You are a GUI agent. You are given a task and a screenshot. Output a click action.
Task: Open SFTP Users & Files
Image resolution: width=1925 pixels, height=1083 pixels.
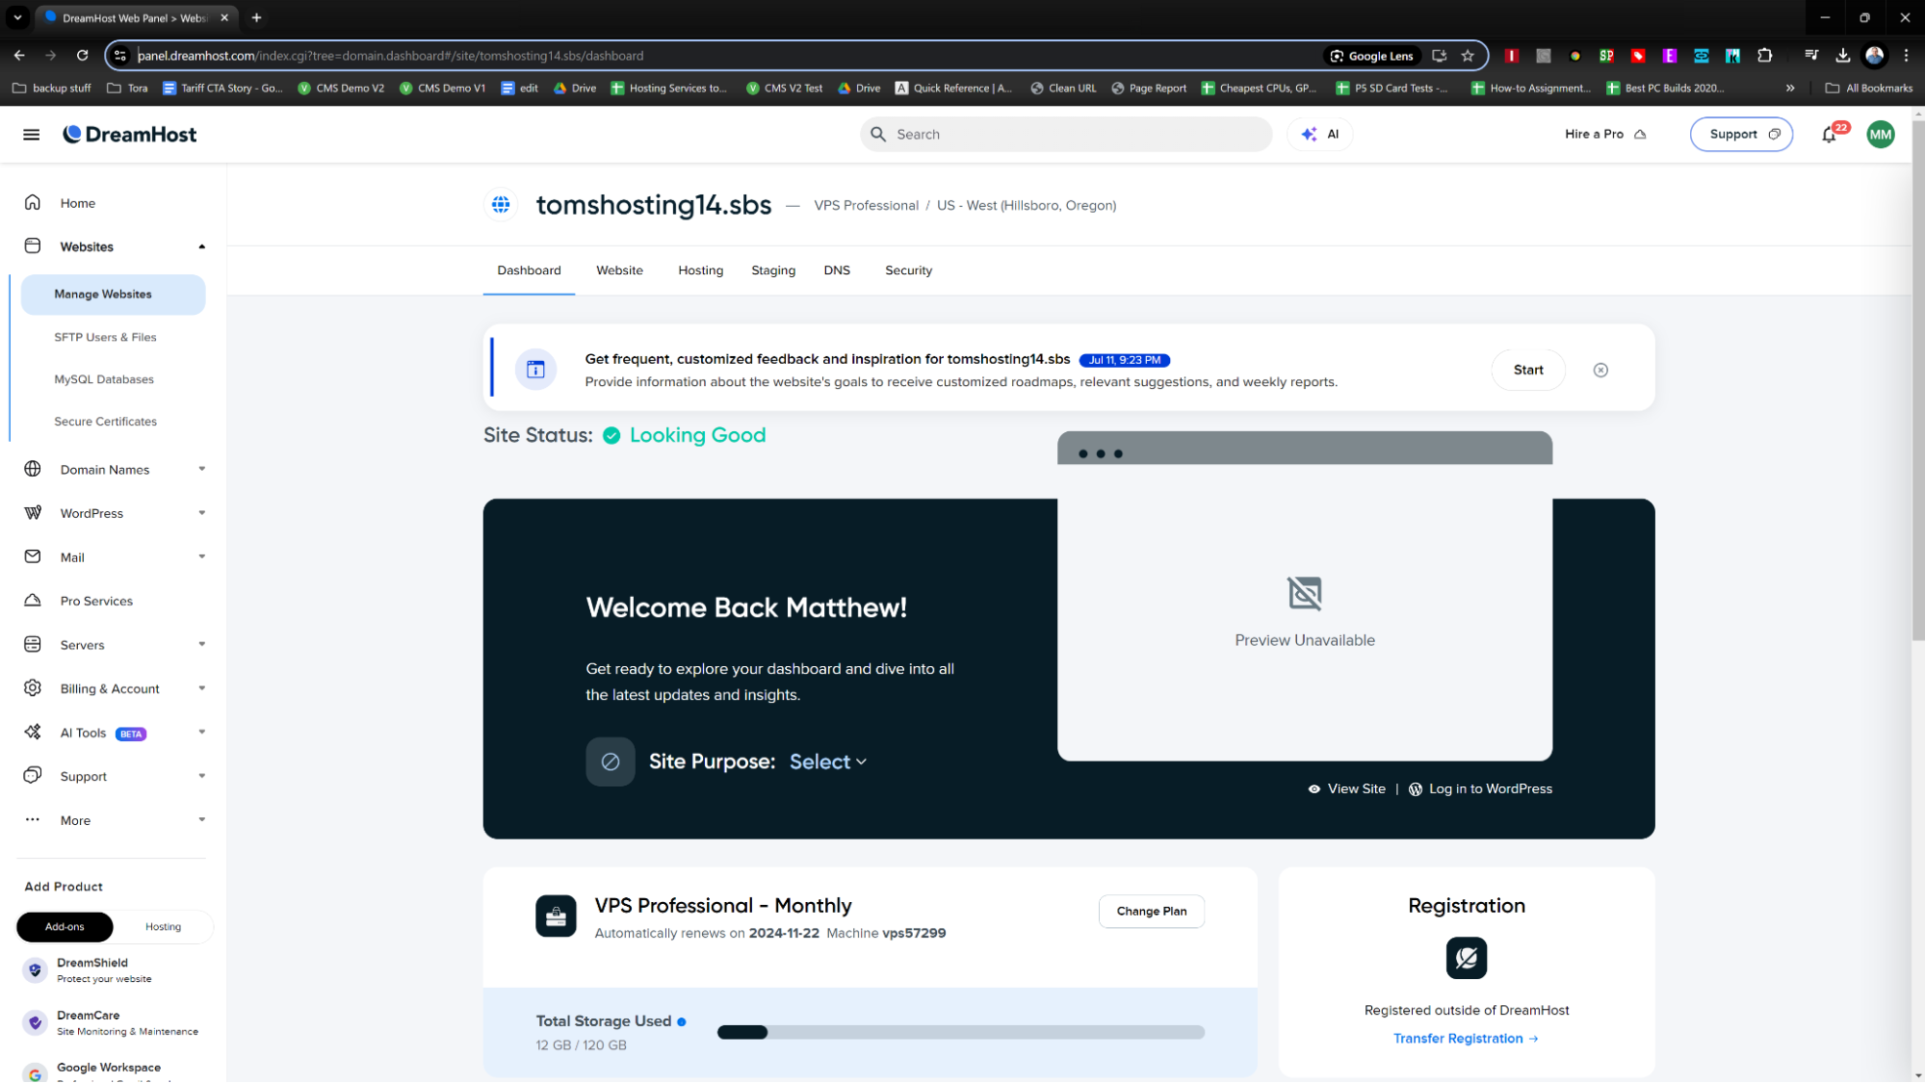coord(105,338)
